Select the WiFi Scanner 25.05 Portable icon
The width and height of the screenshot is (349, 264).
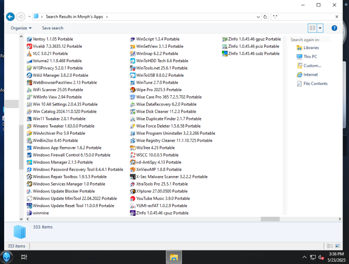tap(29, 90)
